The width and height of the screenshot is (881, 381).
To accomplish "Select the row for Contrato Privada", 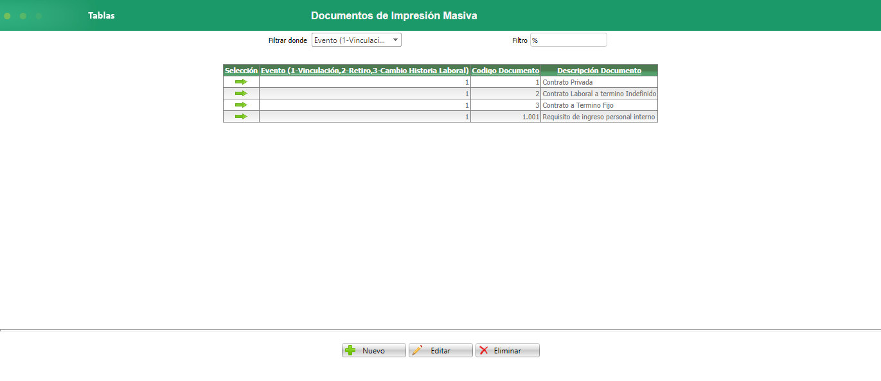I will pyautogui.click(x=241, y=81).
